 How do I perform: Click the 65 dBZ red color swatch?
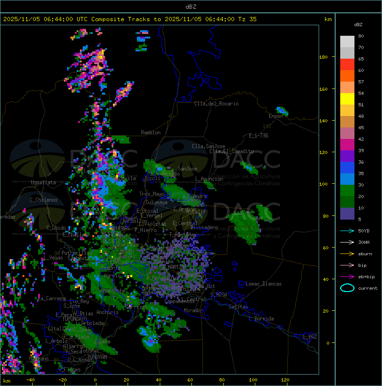(x=347, y=65)
